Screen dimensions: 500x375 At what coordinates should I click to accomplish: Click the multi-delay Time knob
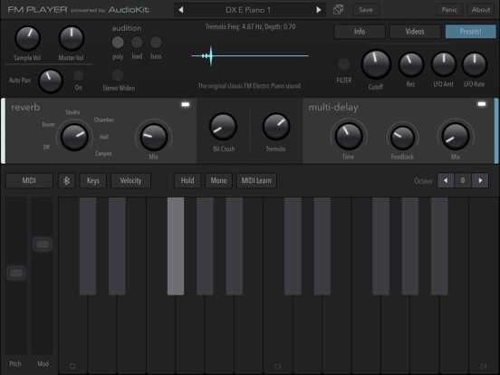coord(349,136)
